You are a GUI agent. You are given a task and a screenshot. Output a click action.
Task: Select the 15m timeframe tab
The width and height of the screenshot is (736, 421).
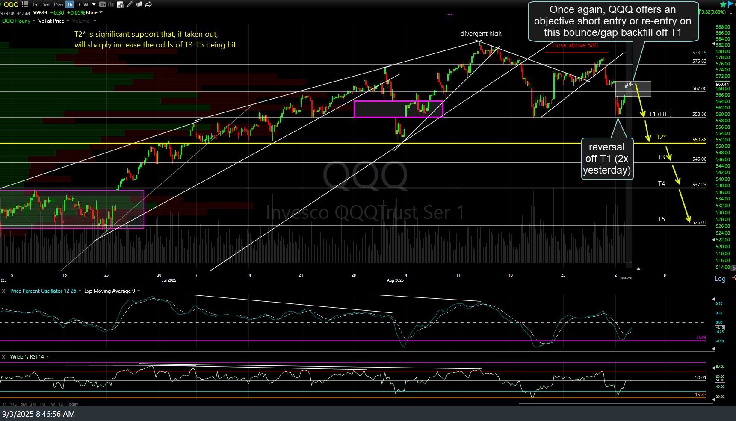pyautogui.click(x=58, y=4)
